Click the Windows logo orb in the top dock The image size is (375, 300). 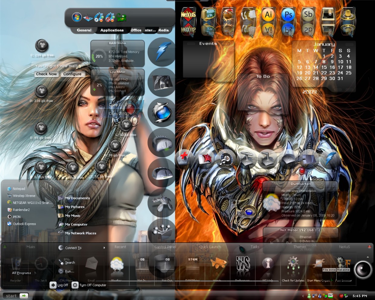click(x=77, y=17)
